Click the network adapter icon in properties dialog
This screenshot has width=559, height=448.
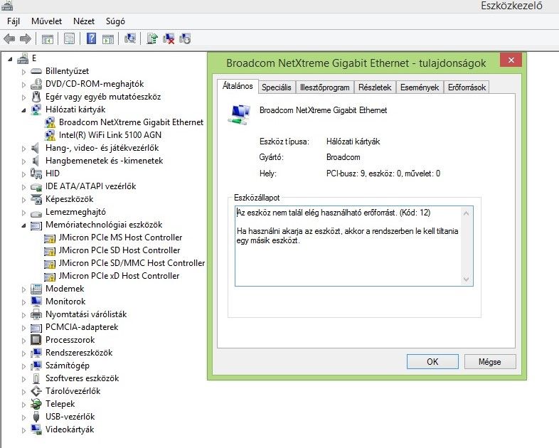[239, 114]
